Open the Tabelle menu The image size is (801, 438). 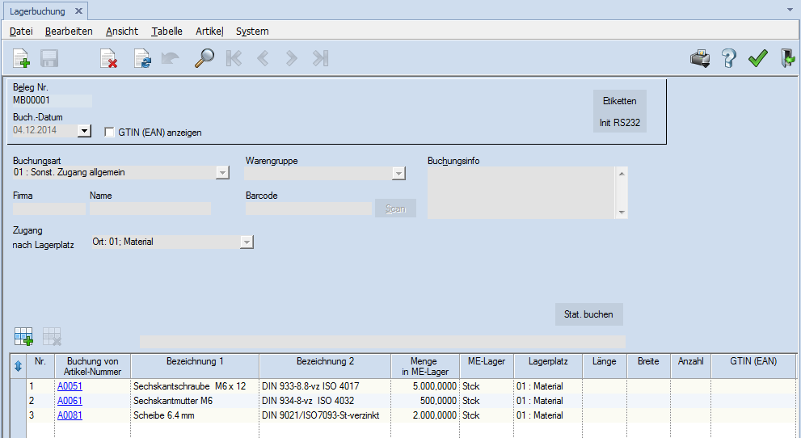[x=167, y=31]
